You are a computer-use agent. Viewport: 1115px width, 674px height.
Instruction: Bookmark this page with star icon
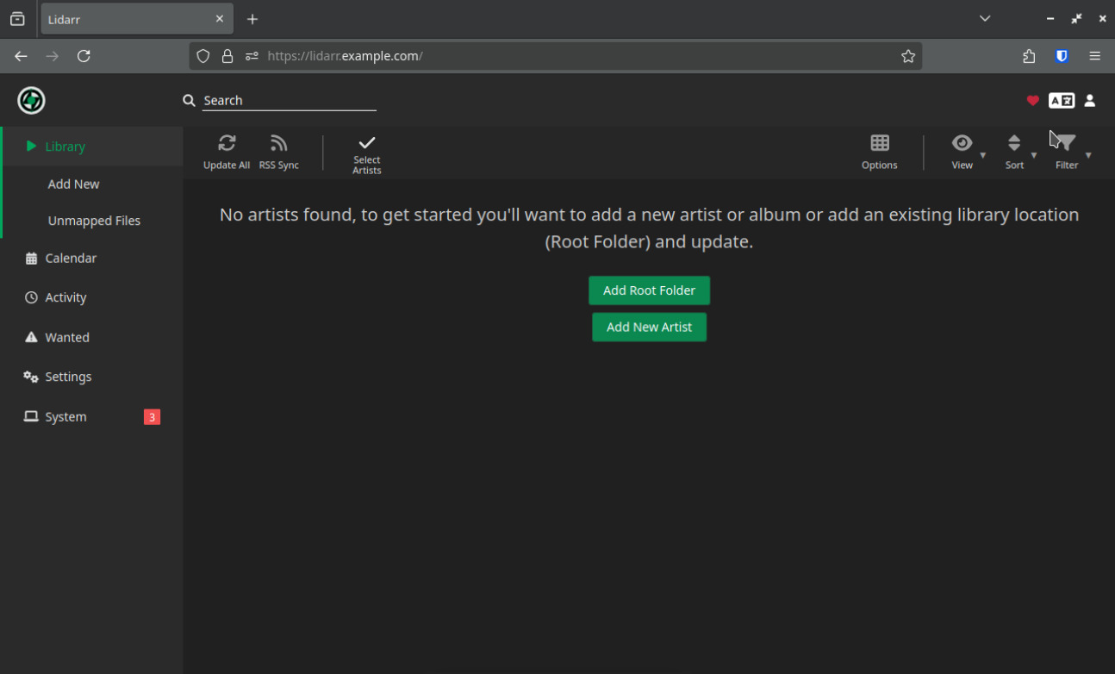[908, 56]
